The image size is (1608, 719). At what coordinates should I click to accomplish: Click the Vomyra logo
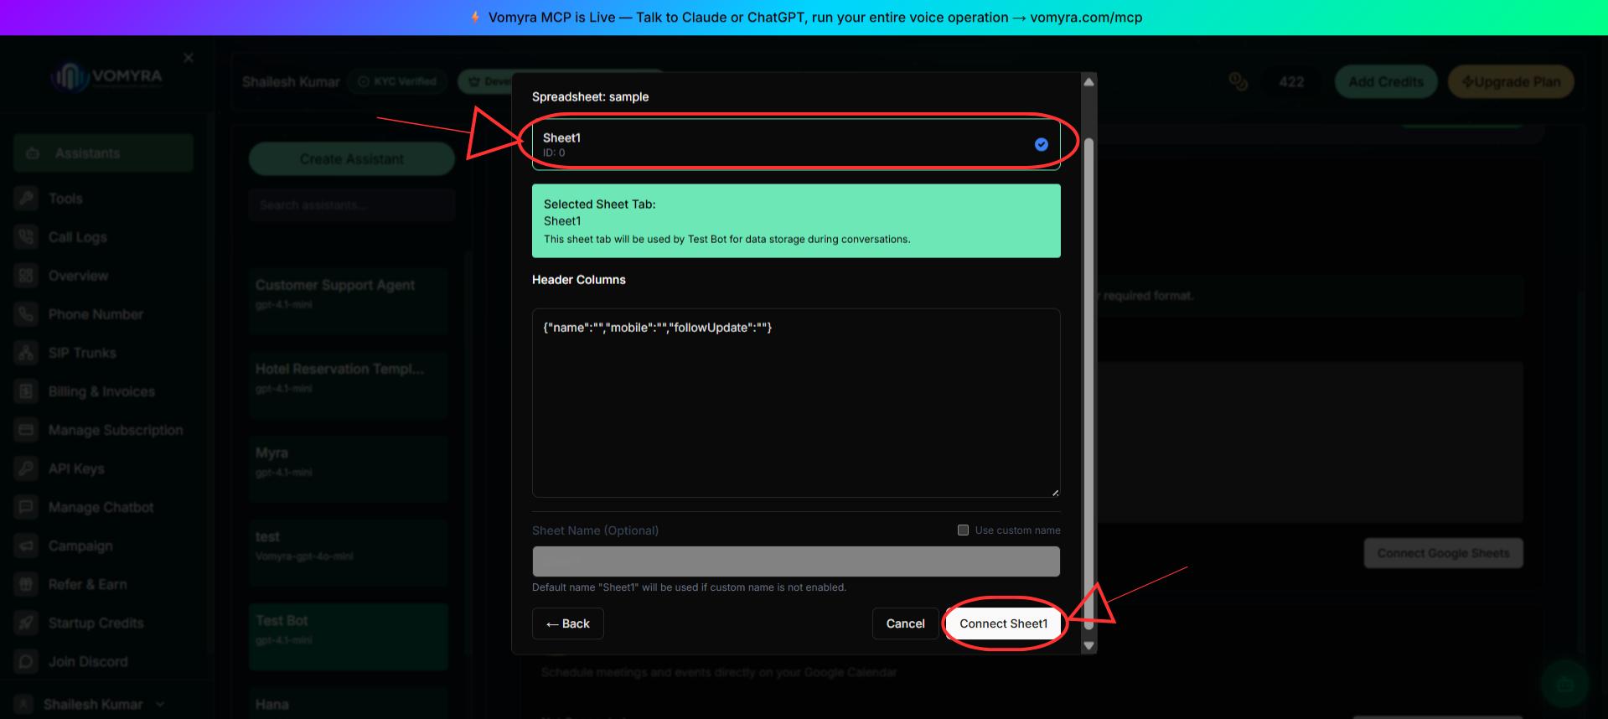point(106,77)
